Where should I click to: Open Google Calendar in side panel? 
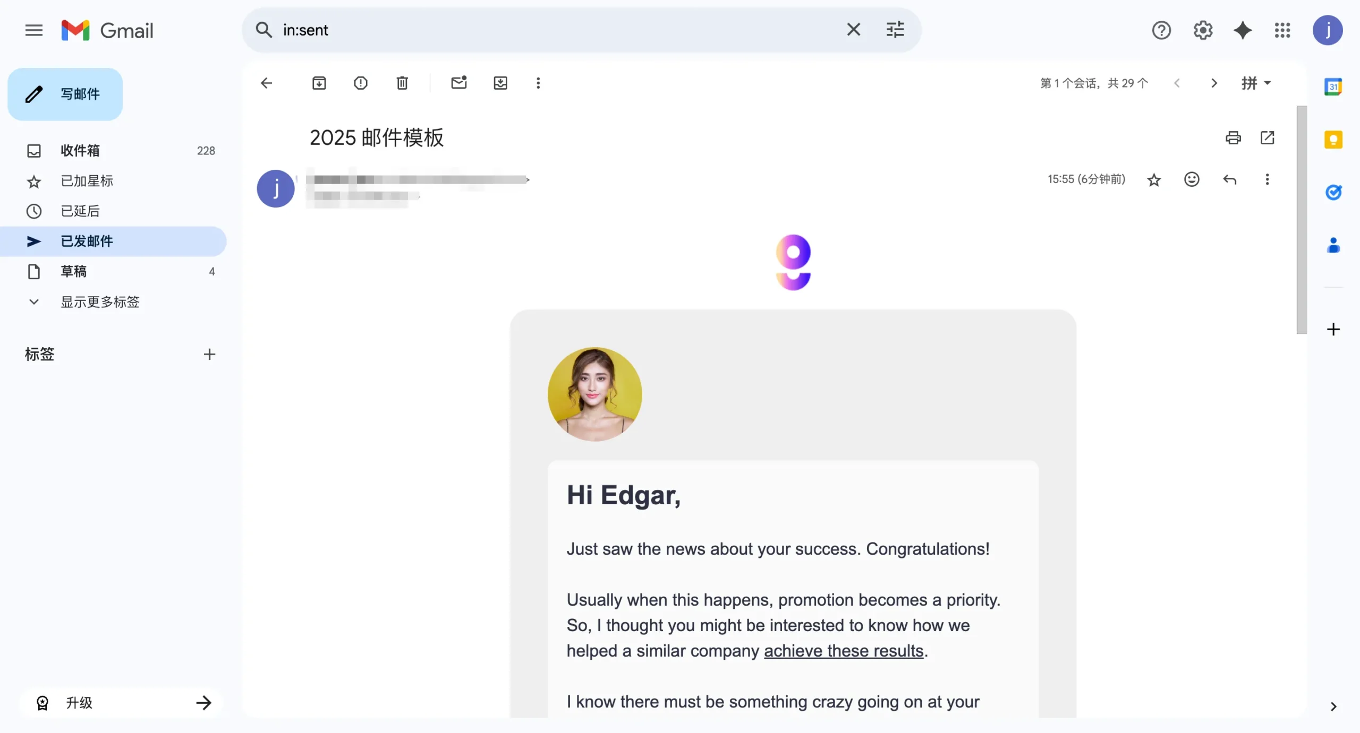point(1333,86)
